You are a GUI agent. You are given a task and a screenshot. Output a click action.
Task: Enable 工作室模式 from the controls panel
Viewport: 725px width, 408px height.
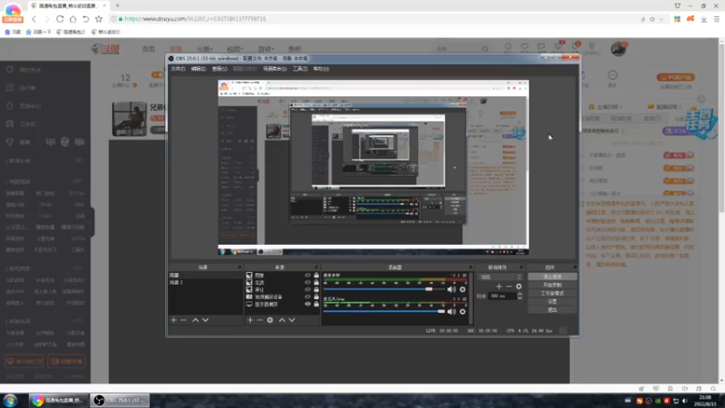point(552,293)
